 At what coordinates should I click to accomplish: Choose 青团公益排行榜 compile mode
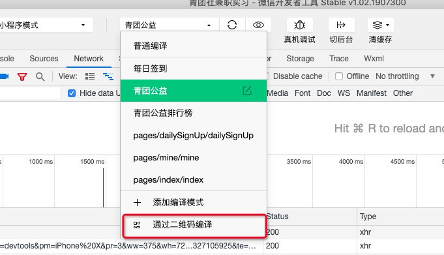[194, 113]
